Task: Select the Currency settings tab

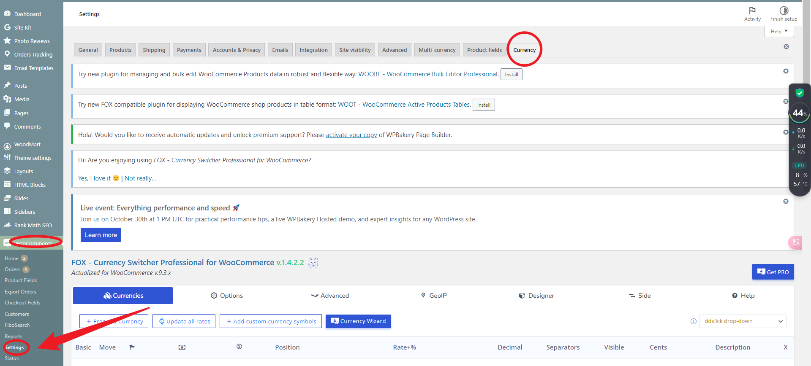Action: point(524,50)
